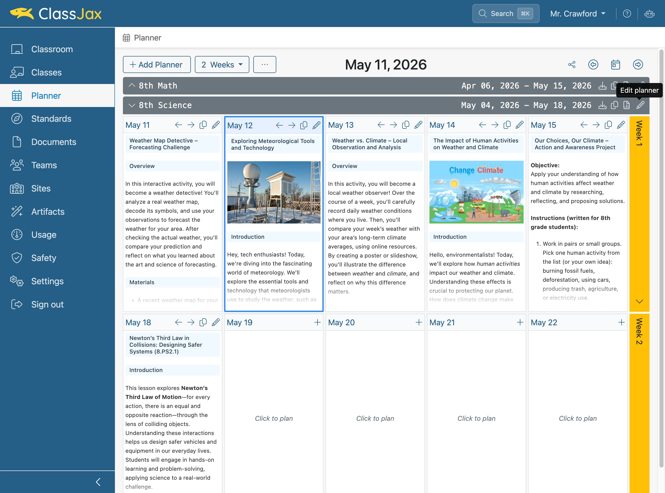Copy the May 14 lesson
The width and height of the screenshot is (665, 493).
click(507, 125)
